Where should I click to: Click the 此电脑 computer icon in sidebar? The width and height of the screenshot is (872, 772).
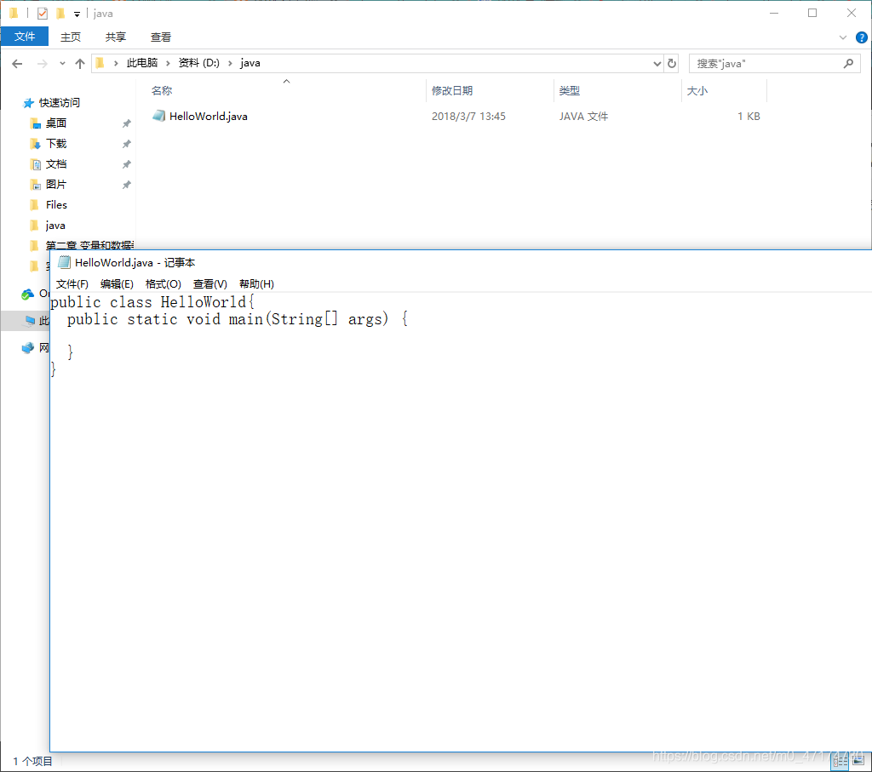coord(30,320)
